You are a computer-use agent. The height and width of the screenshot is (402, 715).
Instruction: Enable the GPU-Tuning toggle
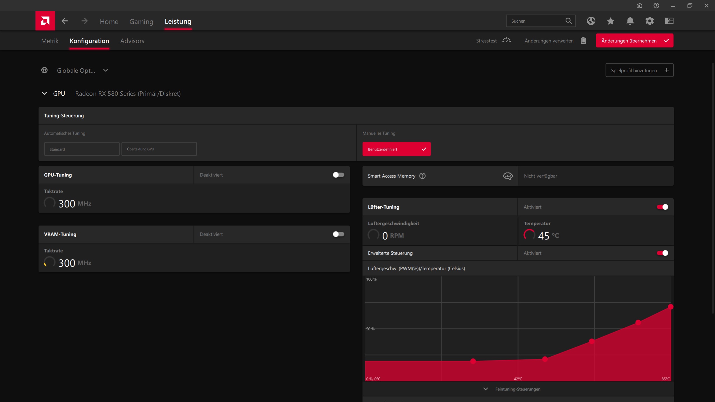pyautogui.click(x=338, y=175)
